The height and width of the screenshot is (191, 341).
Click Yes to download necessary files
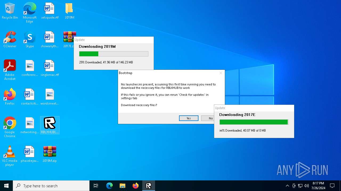coord(189,118)
